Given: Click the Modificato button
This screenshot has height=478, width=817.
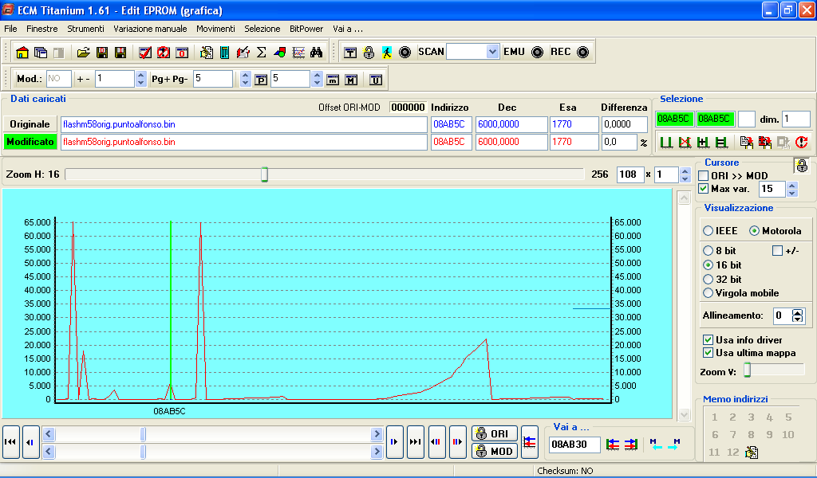Looking at the screenshot, I should pyautogui.click(x=30, y=142).
